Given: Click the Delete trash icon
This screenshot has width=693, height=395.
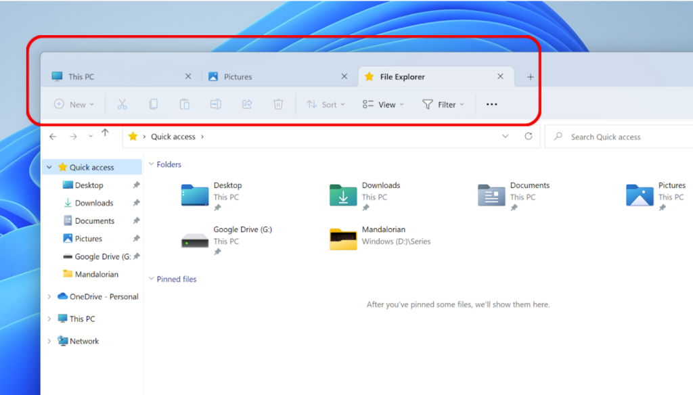Looking at the screenshot, I should point(278,104).
